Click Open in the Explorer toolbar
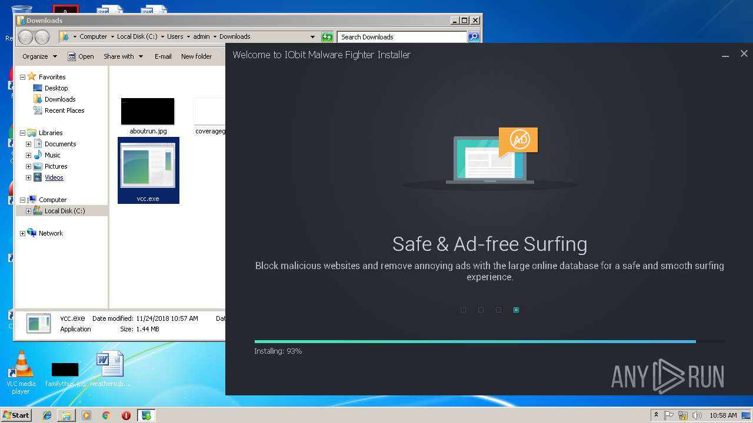This screenshot has width=753, height=423. (x=81, y=56)
